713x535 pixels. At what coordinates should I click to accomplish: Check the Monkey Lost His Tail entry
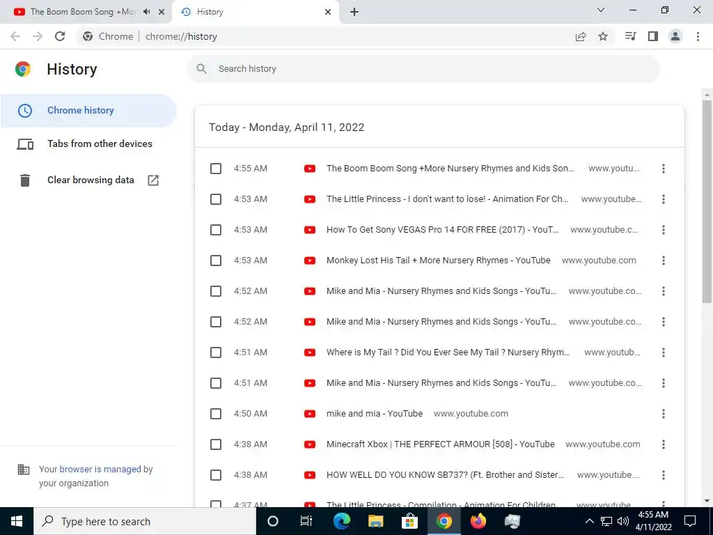(216, 261)
